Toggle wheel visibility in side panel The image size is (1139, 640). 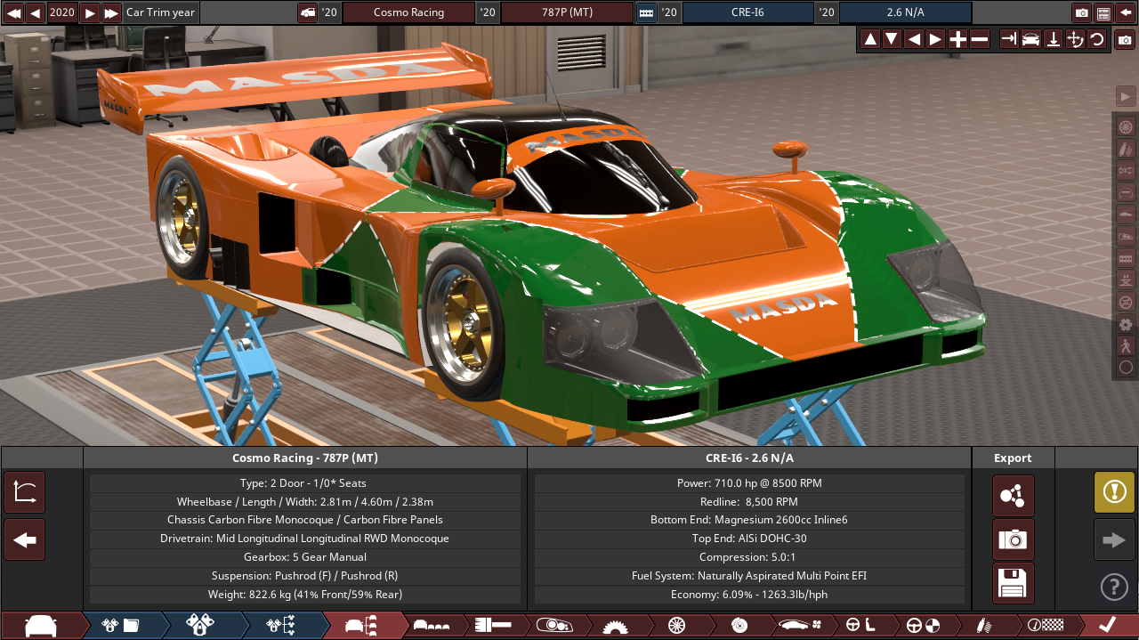[x=1126, y=126]
